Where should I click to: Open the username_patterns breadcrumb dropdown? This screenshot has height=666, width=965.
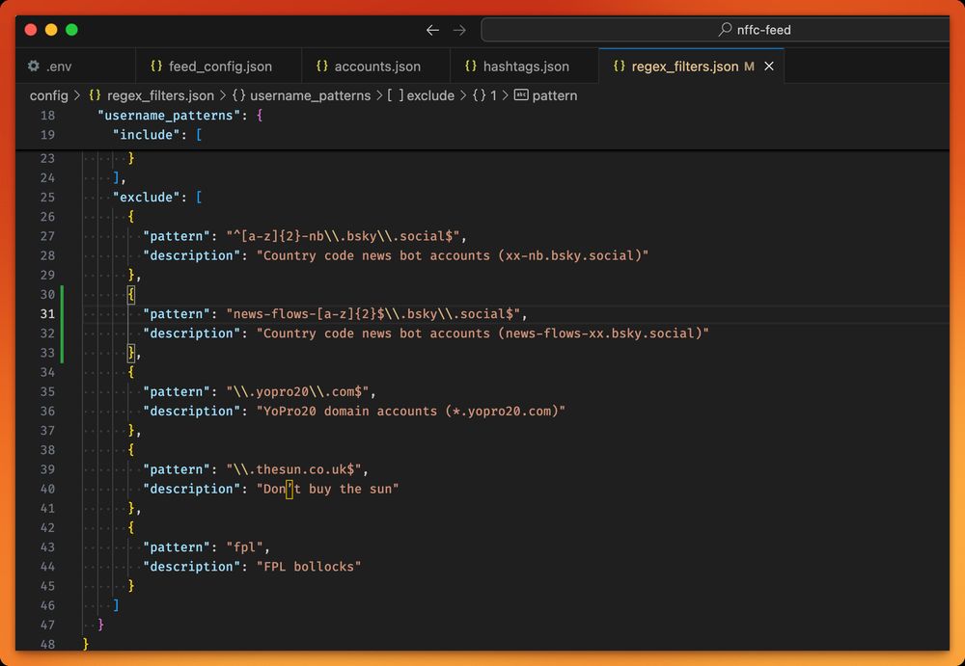pos(309,95)
